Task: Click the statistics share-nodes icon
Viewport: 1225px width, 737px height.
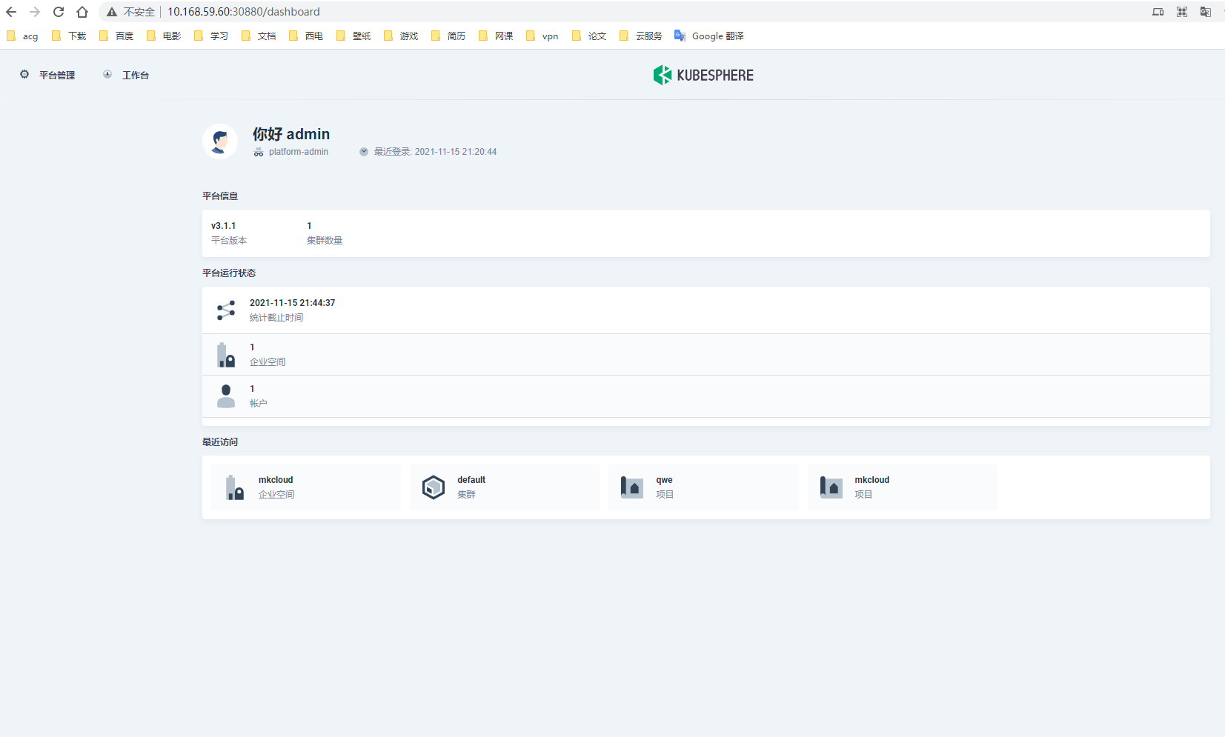Action: click(226, 310)
